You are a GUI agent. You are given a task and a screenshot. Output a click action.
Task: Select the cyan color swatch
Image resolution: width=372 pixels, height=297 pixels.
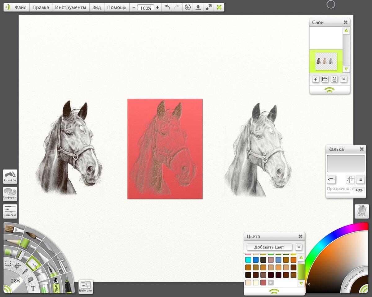248,260
